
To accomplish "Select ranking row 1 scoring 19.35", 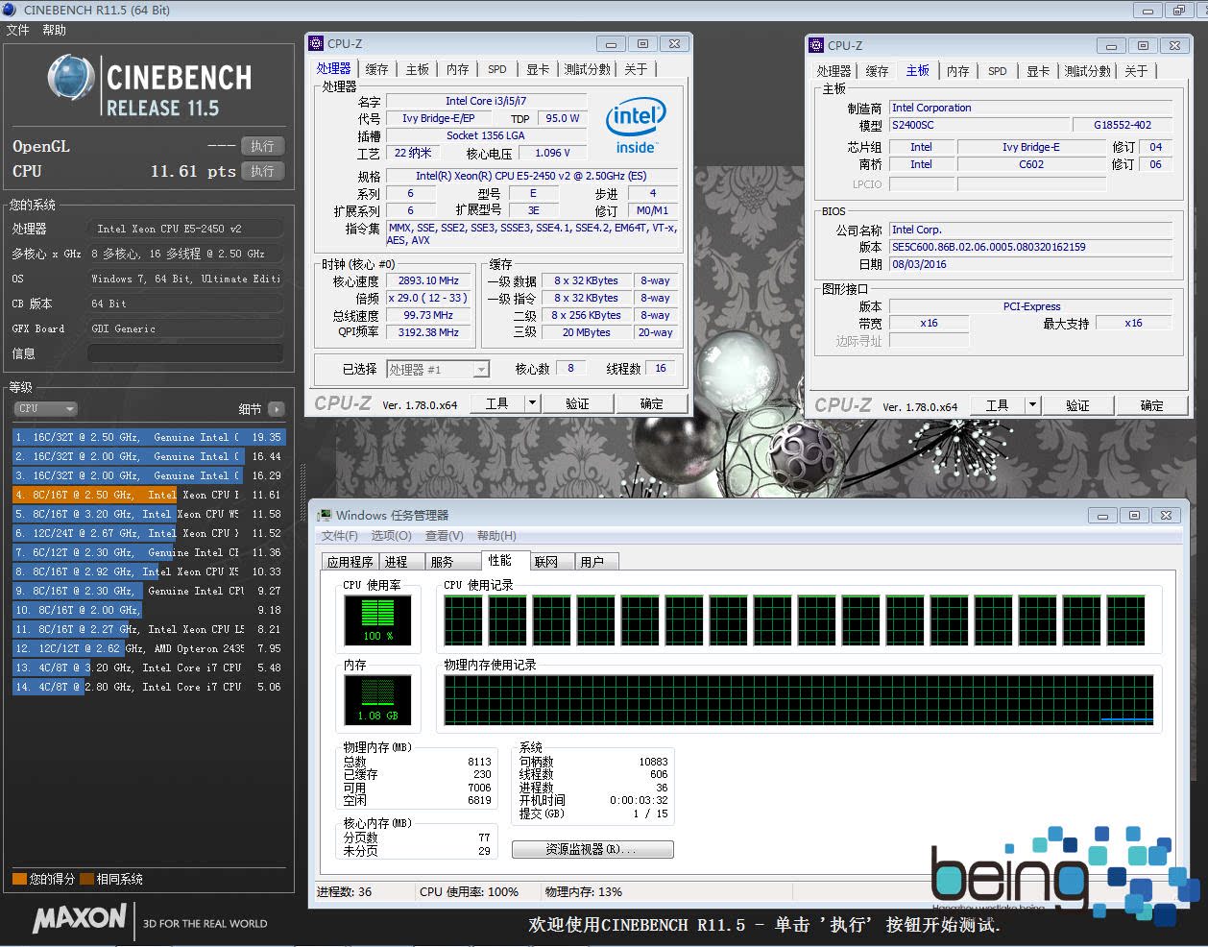I will click(149, 437).
